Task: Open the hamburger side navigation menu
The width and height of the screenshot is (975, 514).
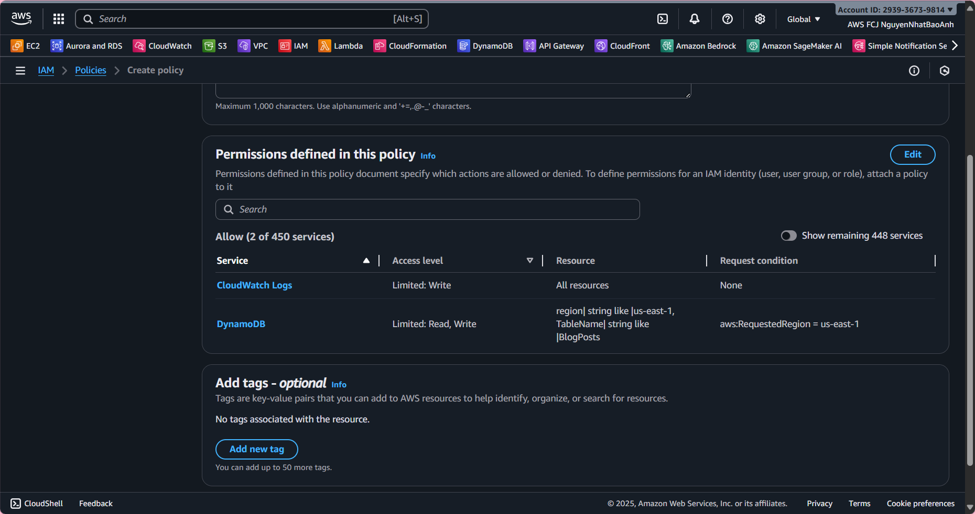Action: click(x=20, y=71)
